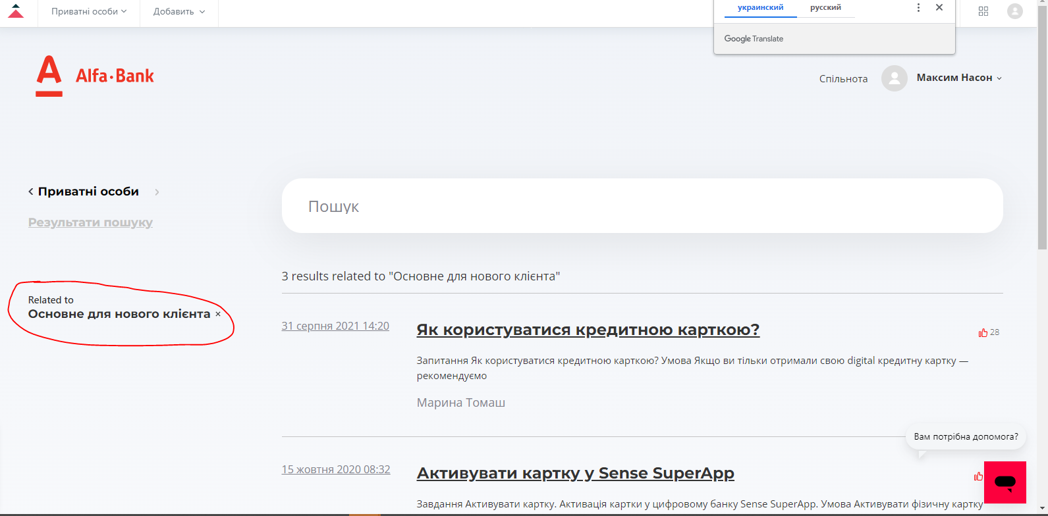1048x516 pixels.
Task: Expand the Максим Насон user menu
Action: coord(959,78)
